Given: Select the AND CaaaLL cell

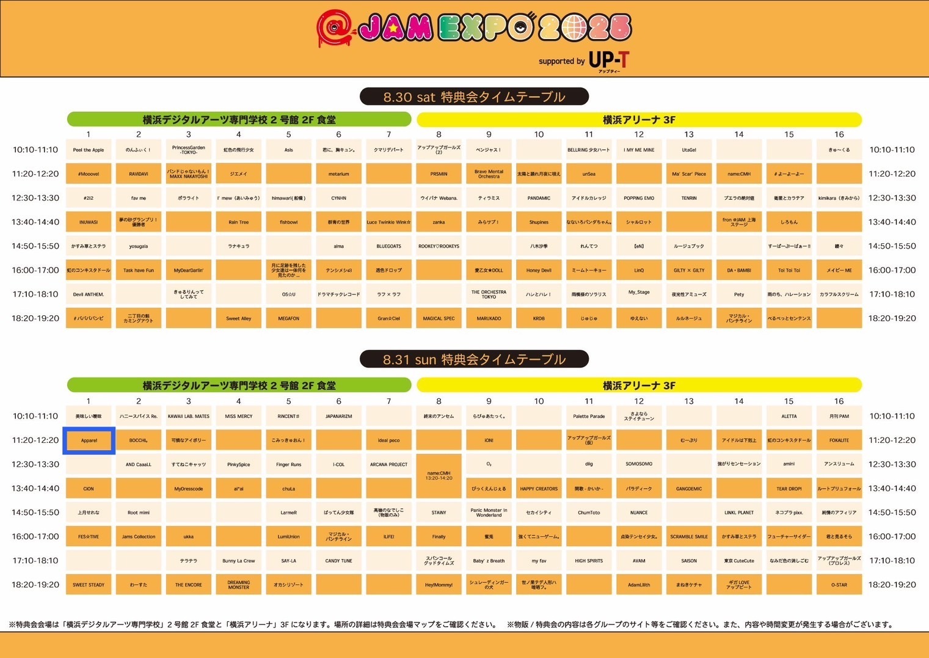Looking at the screenshot, I should tap(139, 464).
